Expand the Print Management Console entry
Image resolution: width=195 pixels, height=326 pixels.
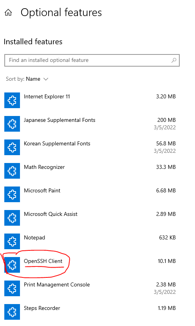(90, 288)
